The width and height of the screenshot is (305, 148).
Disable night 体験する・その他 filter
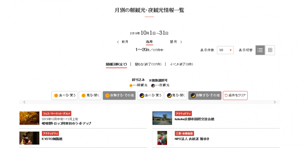(x=205, y=96)
